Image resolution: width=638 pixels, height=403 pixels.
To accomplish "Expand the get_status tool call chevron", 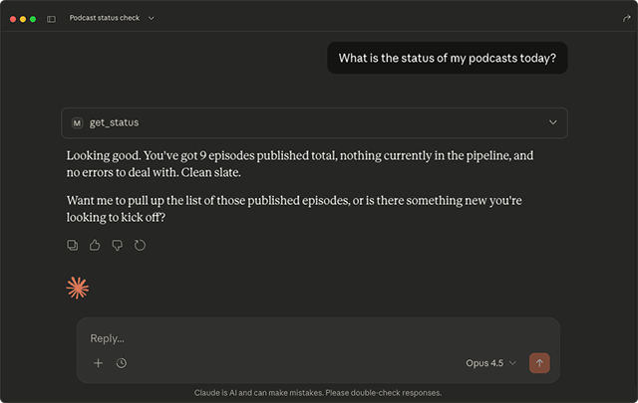I will (553, 122).
